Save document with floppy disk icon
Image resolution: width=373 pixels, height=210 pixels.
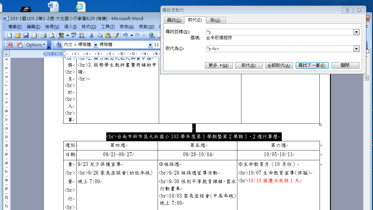coord(26,36)
